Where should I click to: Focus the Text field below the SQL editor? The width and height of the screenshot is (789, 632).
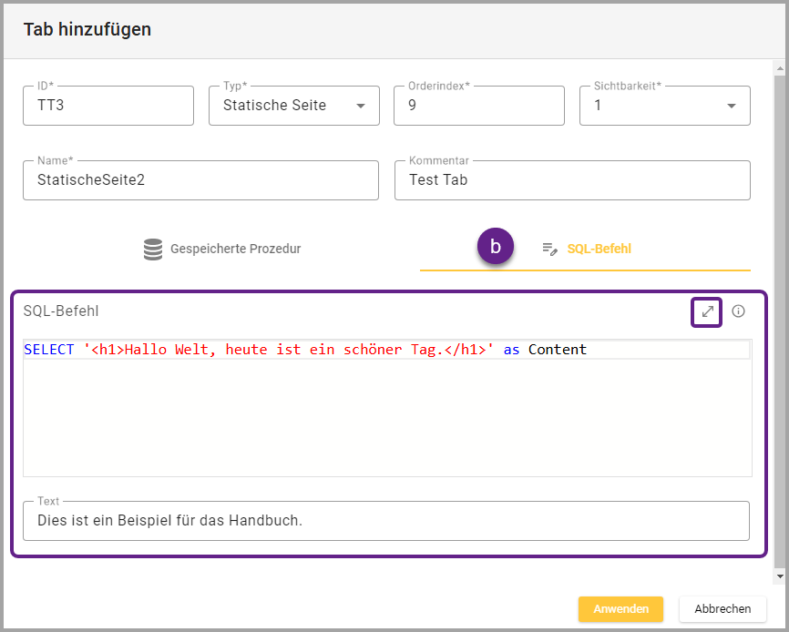tap(386, 521)
